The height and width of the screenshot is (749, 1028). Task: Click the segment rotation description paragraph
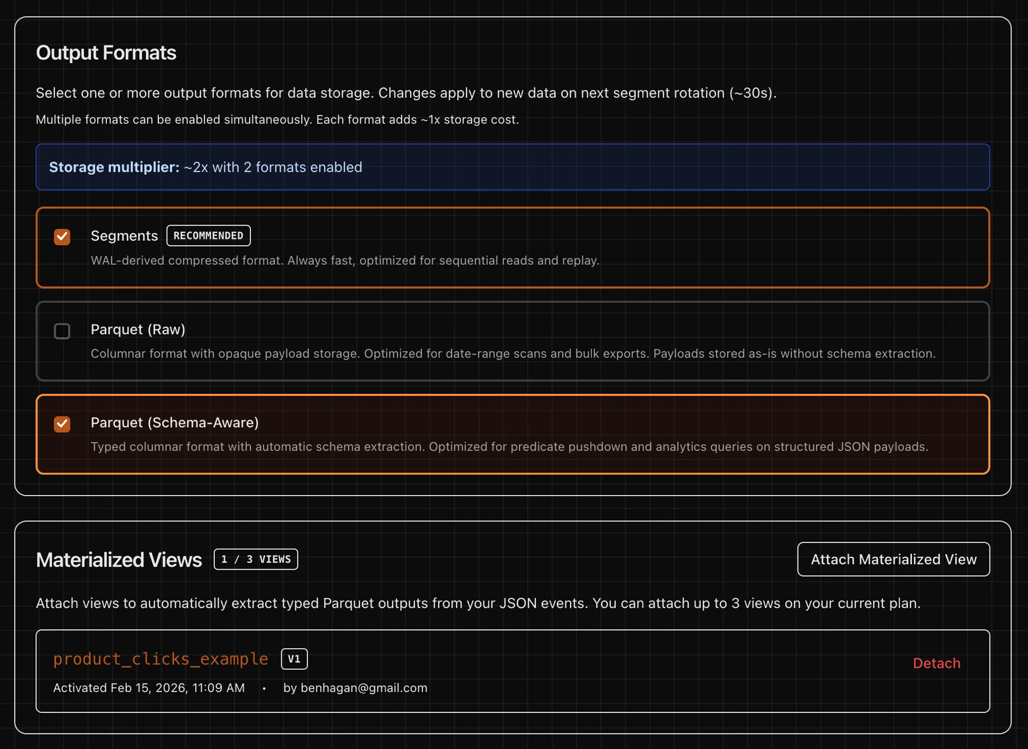coord(406,93)
